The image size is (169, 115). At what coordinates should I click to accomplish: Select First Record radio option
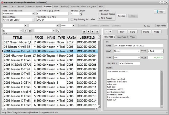(x=99, y=18)
